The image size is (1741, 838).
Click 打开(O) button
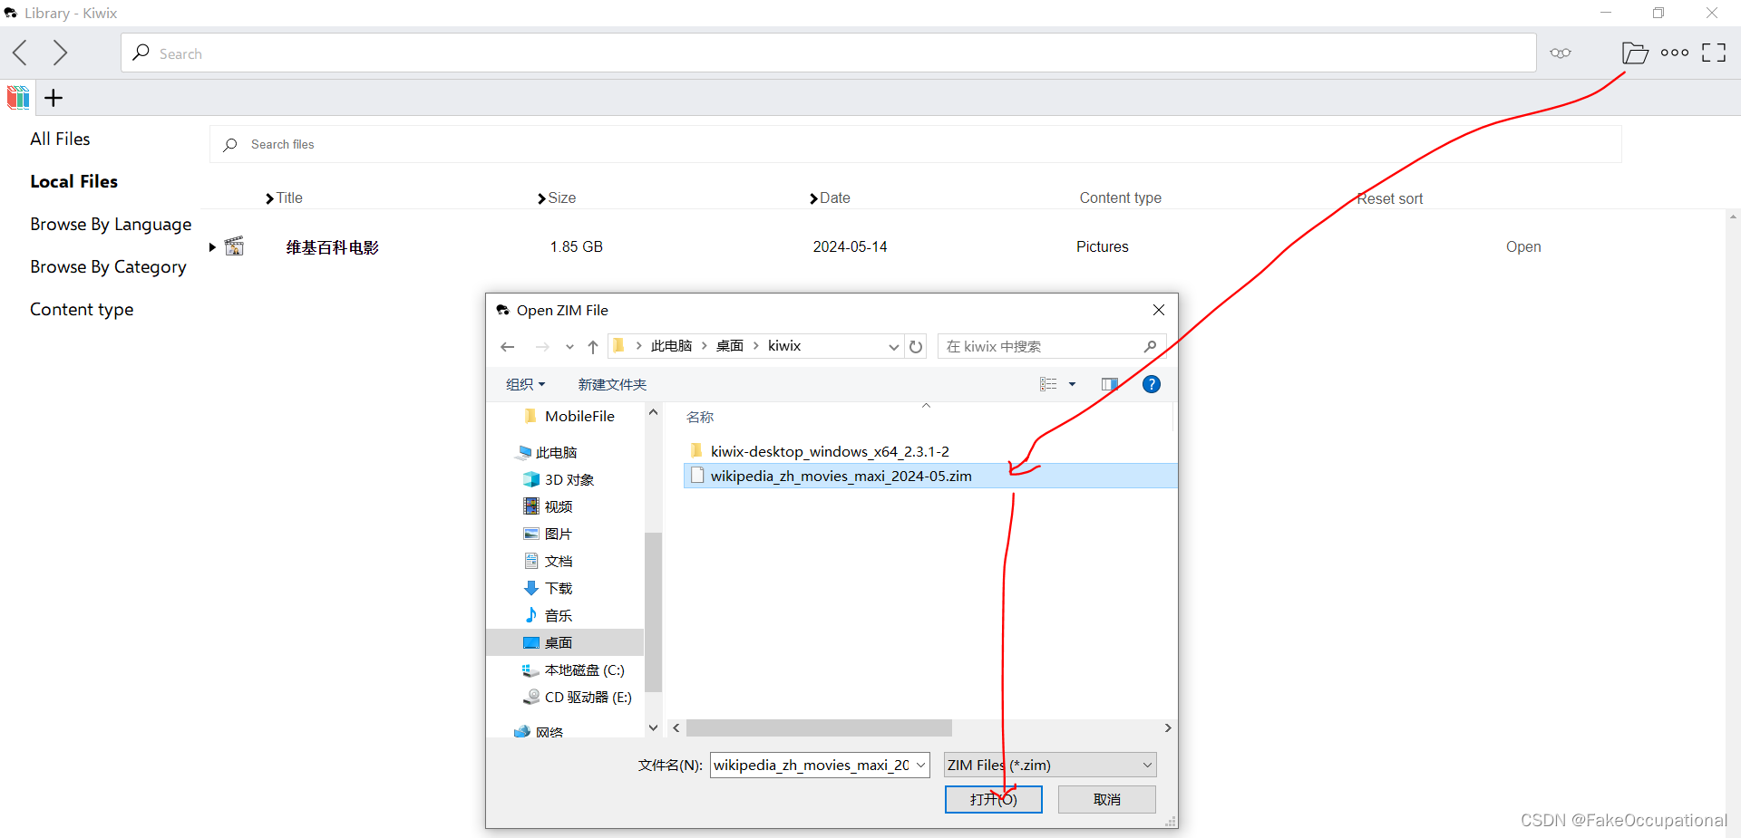click(994, 799)
